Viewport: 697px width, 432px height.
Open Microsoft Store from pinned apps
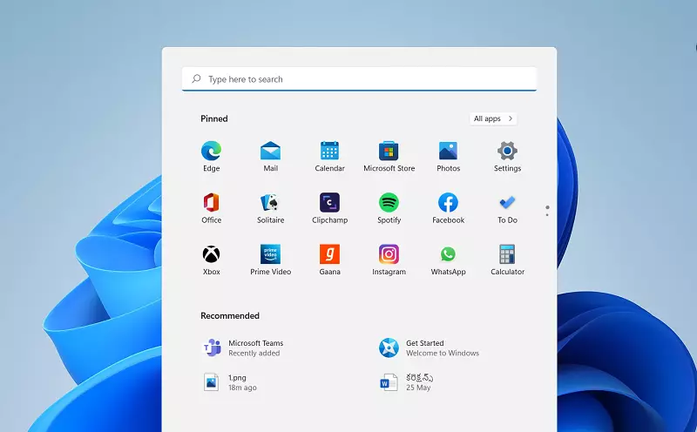click(389, 152)
